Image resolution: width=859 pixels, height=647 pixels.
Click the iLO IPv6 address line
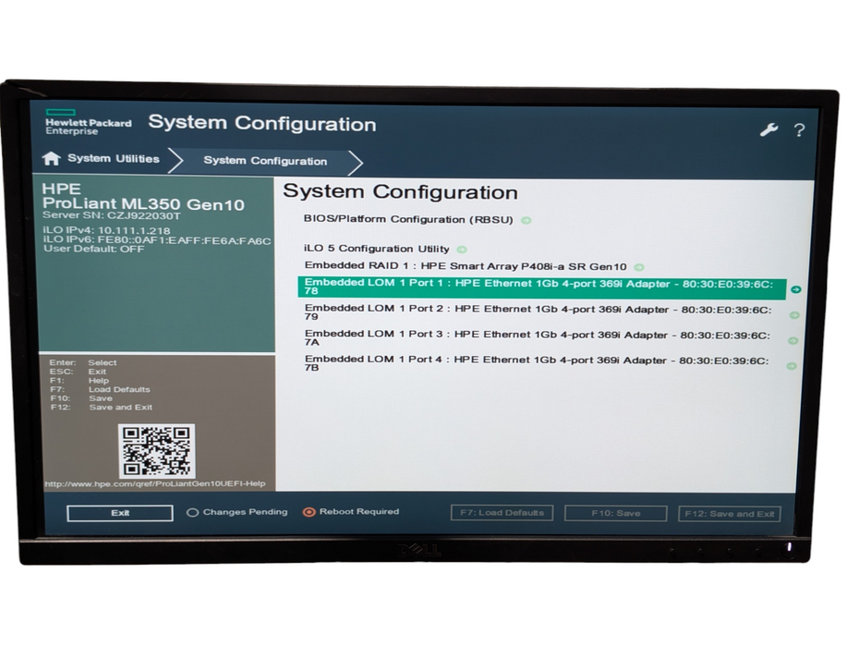[x=157, y=240]
